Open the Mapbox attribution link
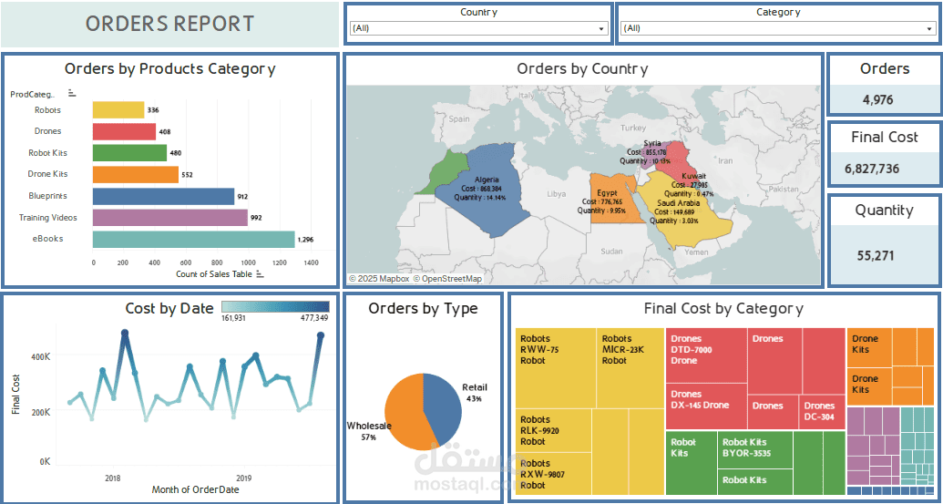This screenshot has width=943, height=504. (x=380, y=279)
